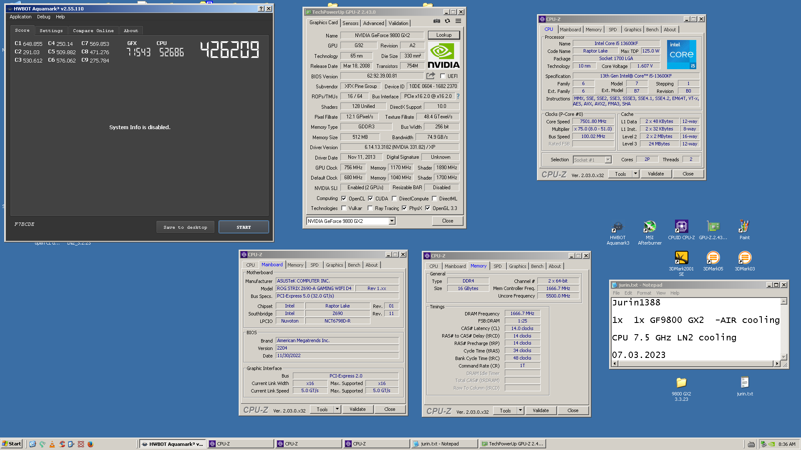Expand Tools arrow in CPU-Z Memory window

pyautogui.click(x=520, y=410)
